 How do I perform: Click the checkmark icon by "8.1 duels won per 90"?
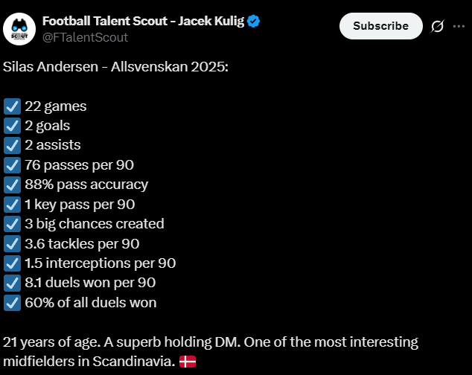[x=12, y=283]
